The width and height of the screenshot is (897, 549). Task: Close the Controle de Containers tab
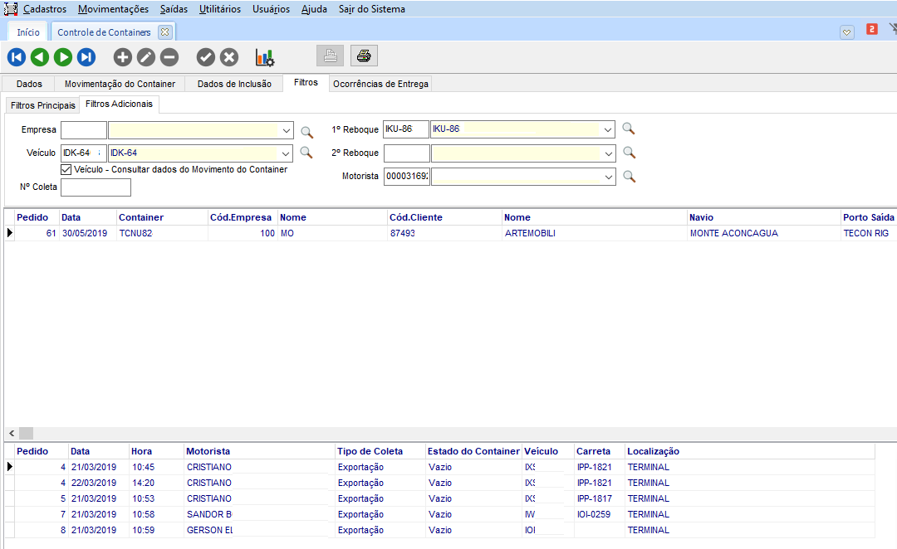164,32
